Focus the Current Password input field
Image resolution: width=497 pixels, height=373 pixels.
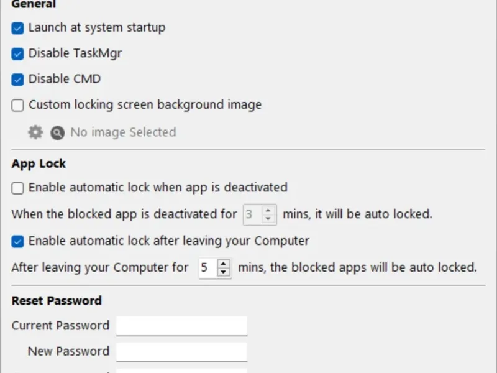(181, 326)
